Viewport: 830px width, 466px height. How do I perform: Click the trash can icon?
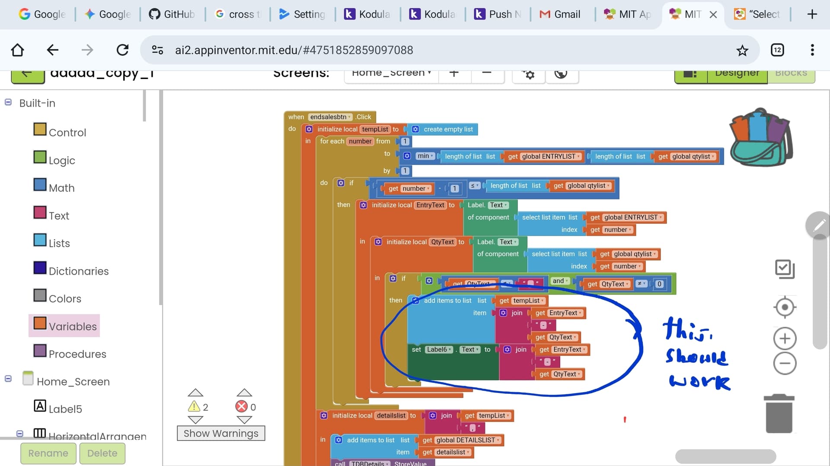[779, 414]
